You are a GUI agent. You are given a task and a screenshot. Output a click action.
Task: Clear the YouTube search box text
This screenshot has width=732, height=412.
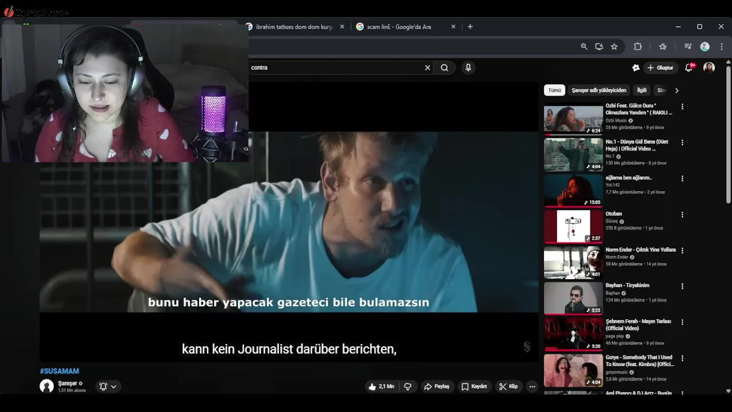[427, 68]
